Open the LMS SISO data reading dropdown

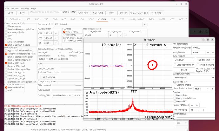coord(183,59)
